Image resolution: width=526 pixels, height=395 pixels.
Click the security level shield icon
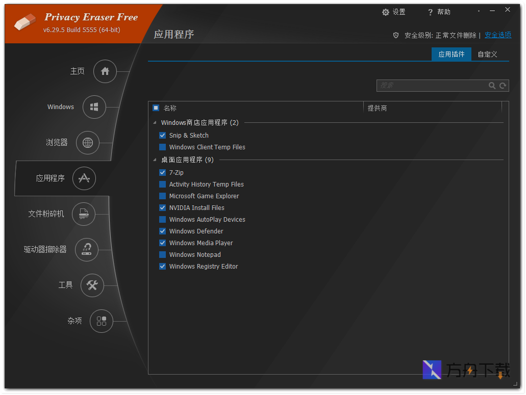click(x=396, y=35)
